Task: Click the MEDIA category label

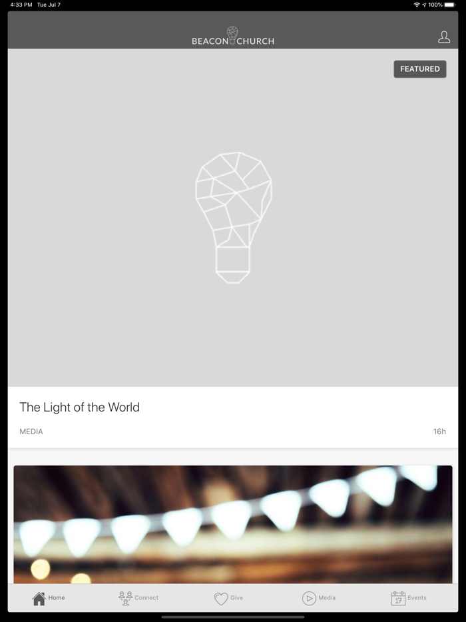Action: [x=31, y=432]
